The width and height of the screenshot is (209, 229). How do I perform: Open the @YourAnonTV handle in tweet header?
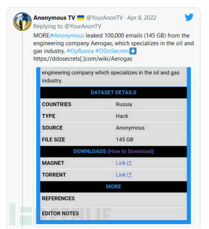click(104, 18)
